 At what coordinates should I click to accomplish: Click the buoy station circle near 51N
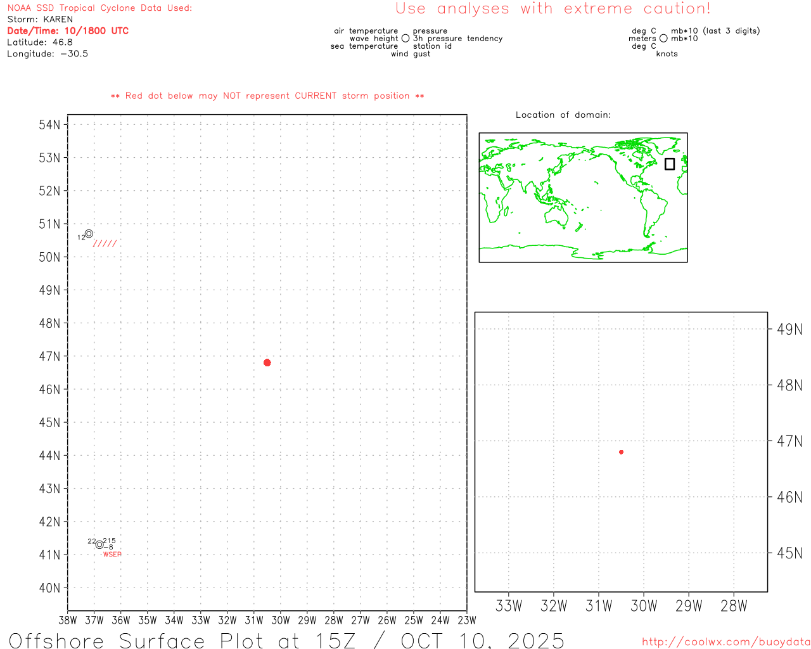[89, 234]
